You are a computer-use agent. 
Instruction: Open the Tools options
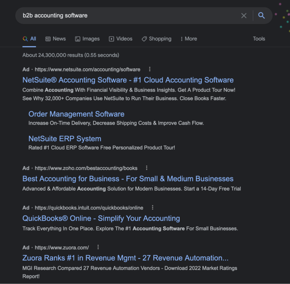pos(259,39)
